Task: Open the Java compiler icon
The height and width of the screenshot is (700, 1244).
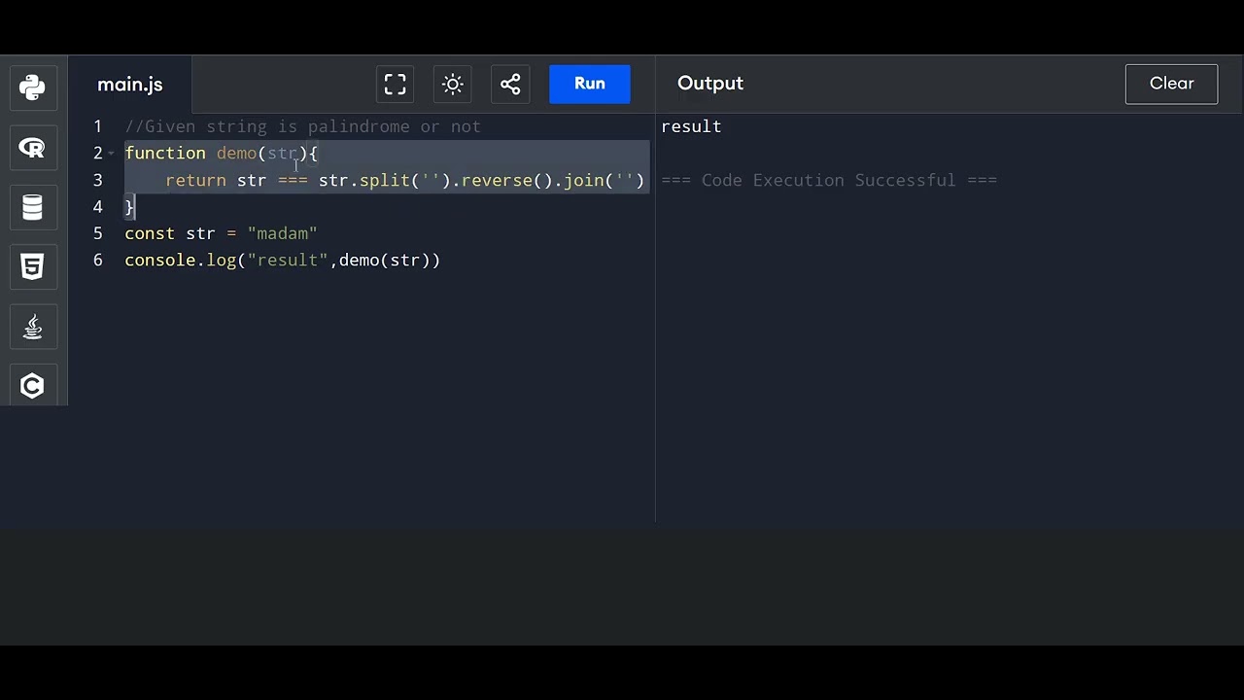Action: coord(32,327)
